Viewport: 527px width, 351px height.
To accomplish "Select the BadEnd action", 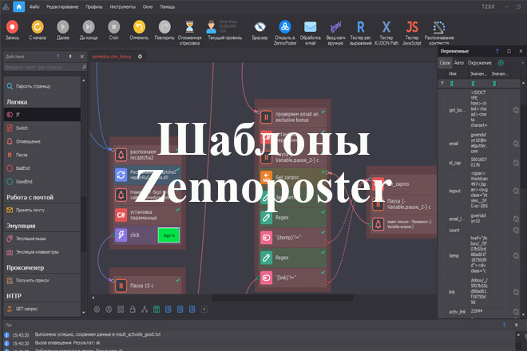I will 42,168.
